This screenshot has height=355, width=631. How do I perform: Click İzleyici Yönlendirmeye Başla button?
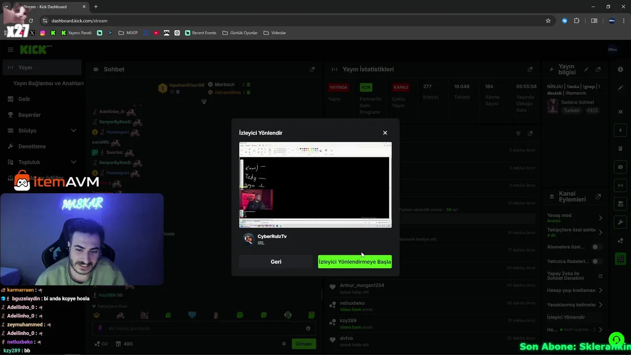click(355, 262)
